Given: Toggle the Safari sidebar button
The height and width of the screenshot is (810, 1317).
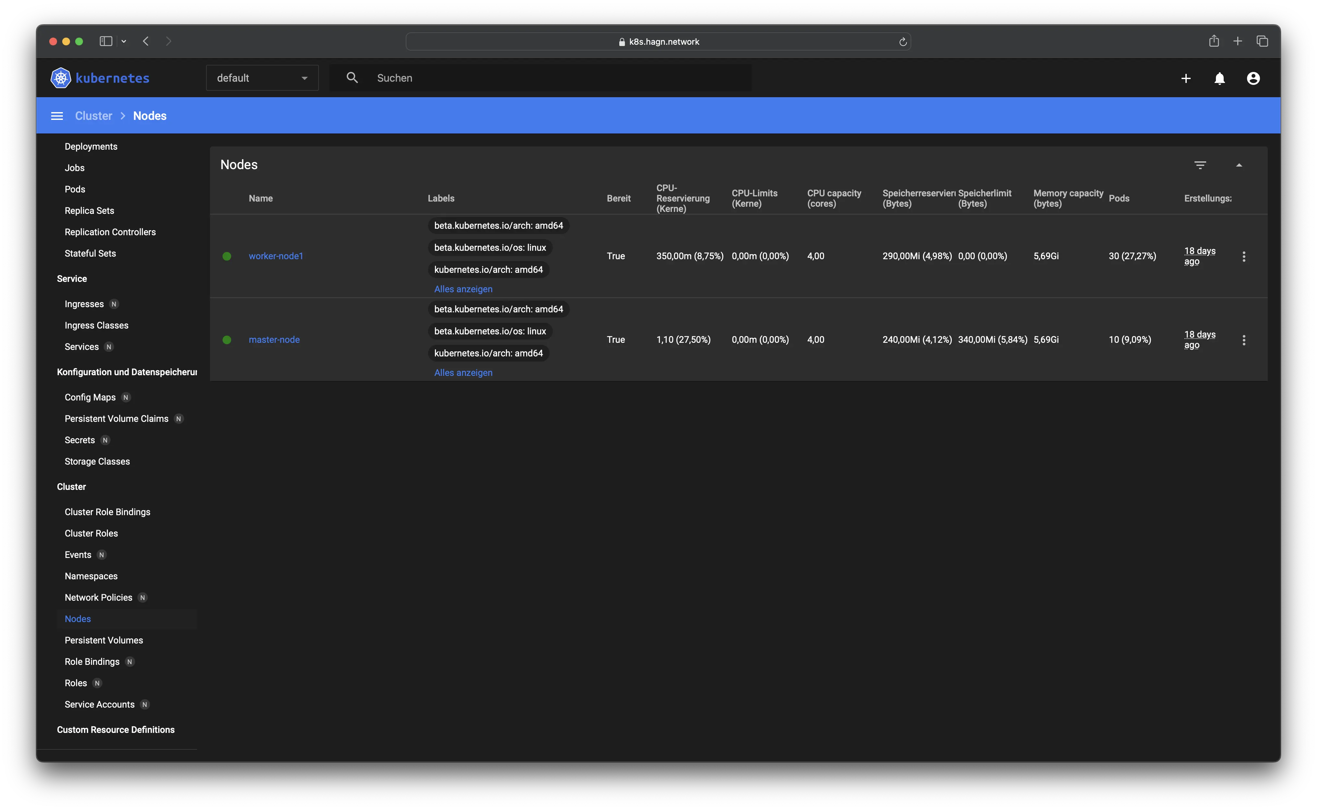Looking at the screenshot, I should point(106,41).
